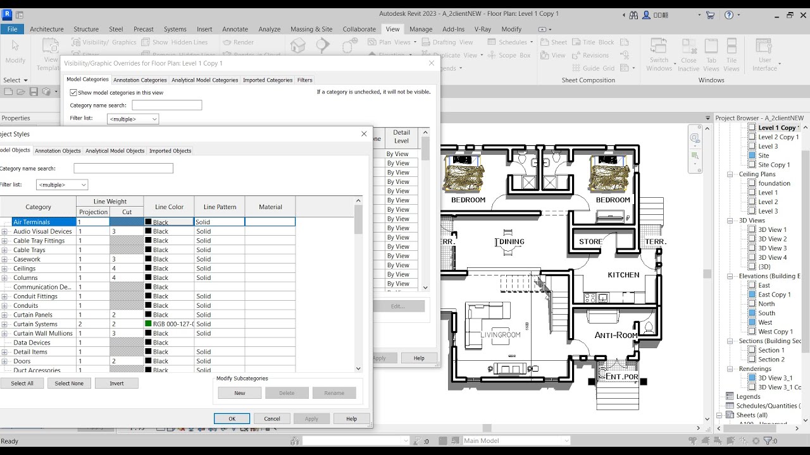Click Help in Visibility/Graphic Overrides dialog

(419, 358)
